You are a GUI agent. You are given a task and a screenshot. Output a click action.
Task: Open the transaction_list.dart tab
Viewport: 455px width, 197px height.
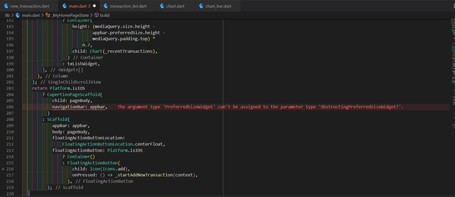click(128, 6)
